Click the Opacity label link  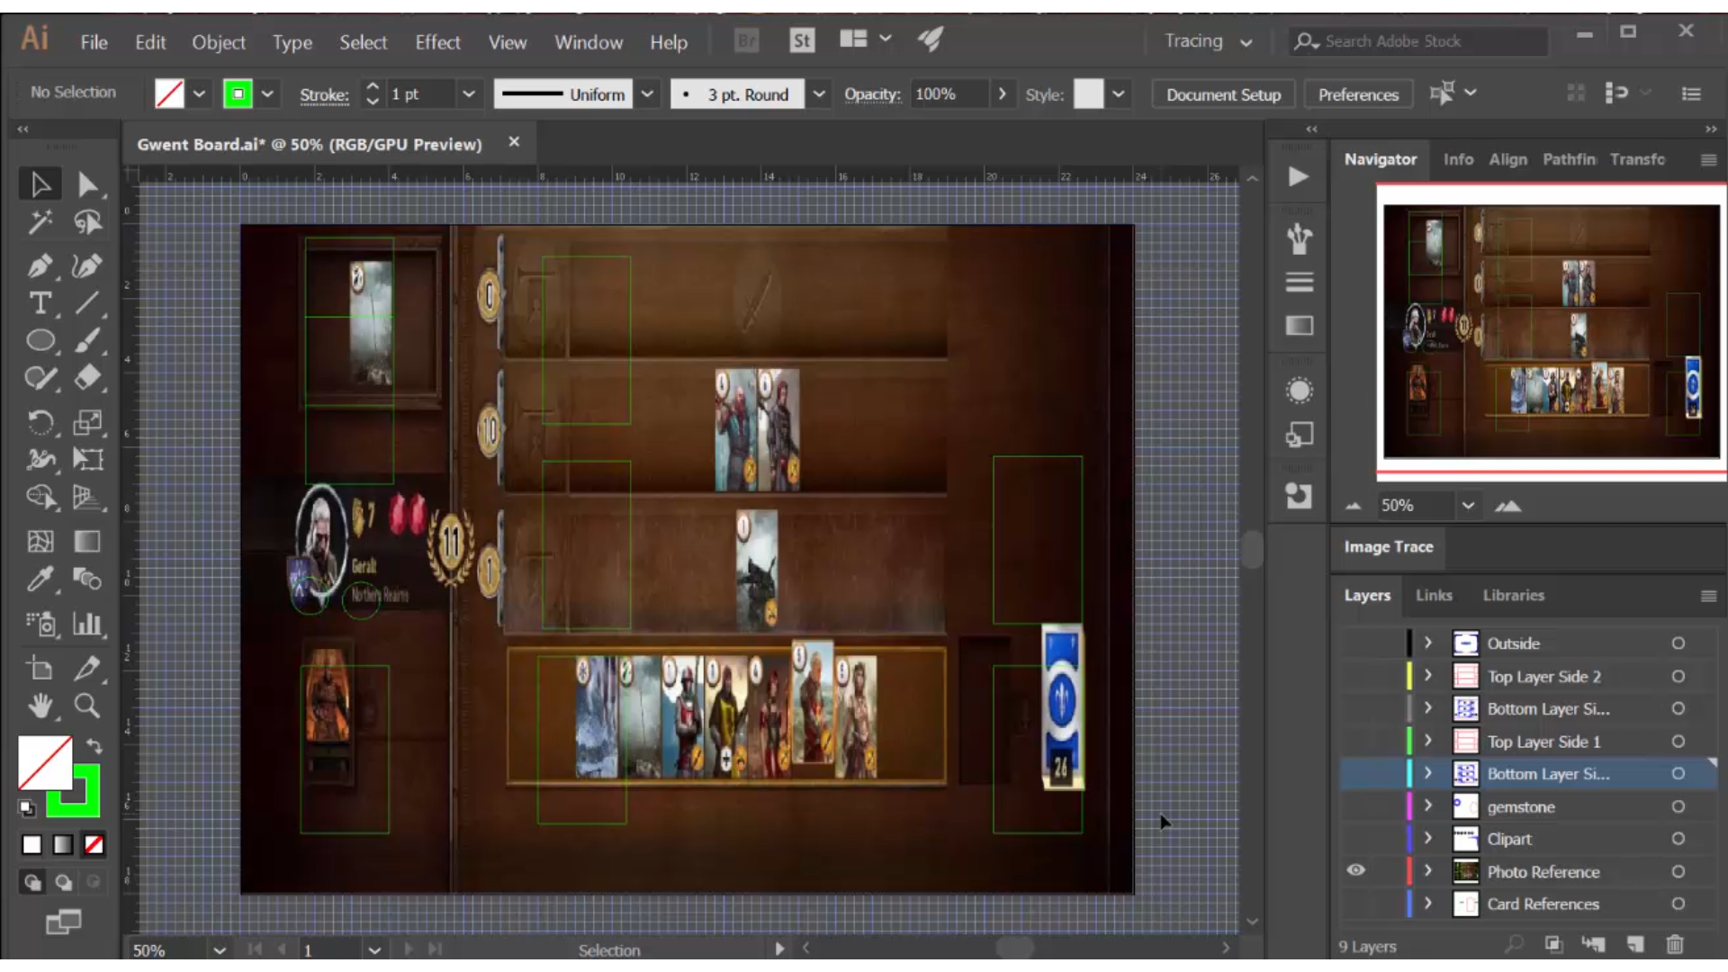click(x=872, y=94)
